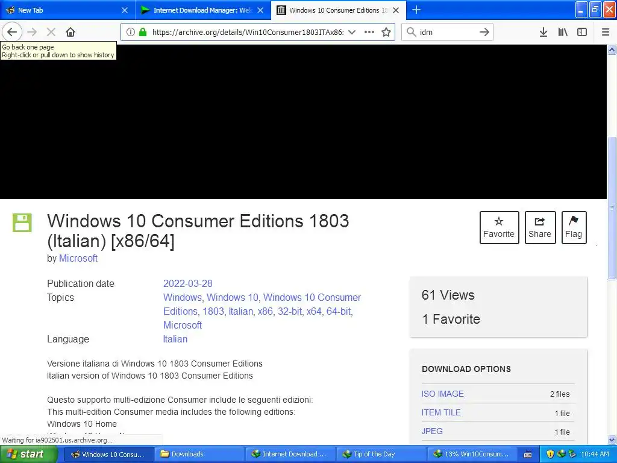
Task: Open the 2022-03-28 publication date link
Action: click(188, 283)
